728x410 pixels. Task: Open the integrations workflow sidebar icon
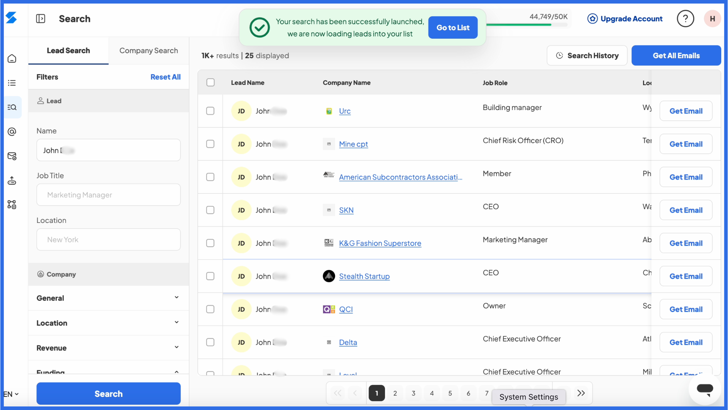12,205
